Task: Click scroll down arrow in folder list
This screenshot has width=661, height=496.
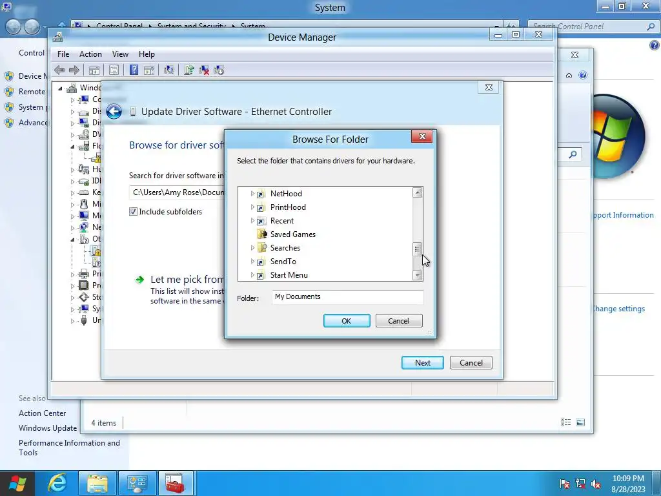Action: tap(418, 275)
